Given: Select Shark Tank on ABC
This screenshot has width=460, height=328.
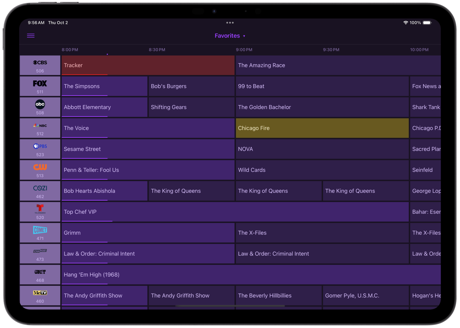Looking at the screenshot, I should (x=425, y=107).
